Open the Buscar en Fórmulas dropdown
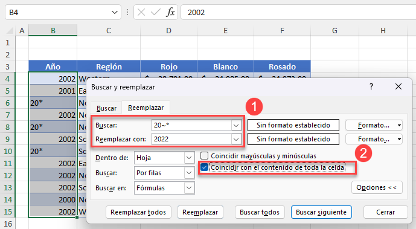The height and width of the screenshot is (229, 416). (189, 188)
